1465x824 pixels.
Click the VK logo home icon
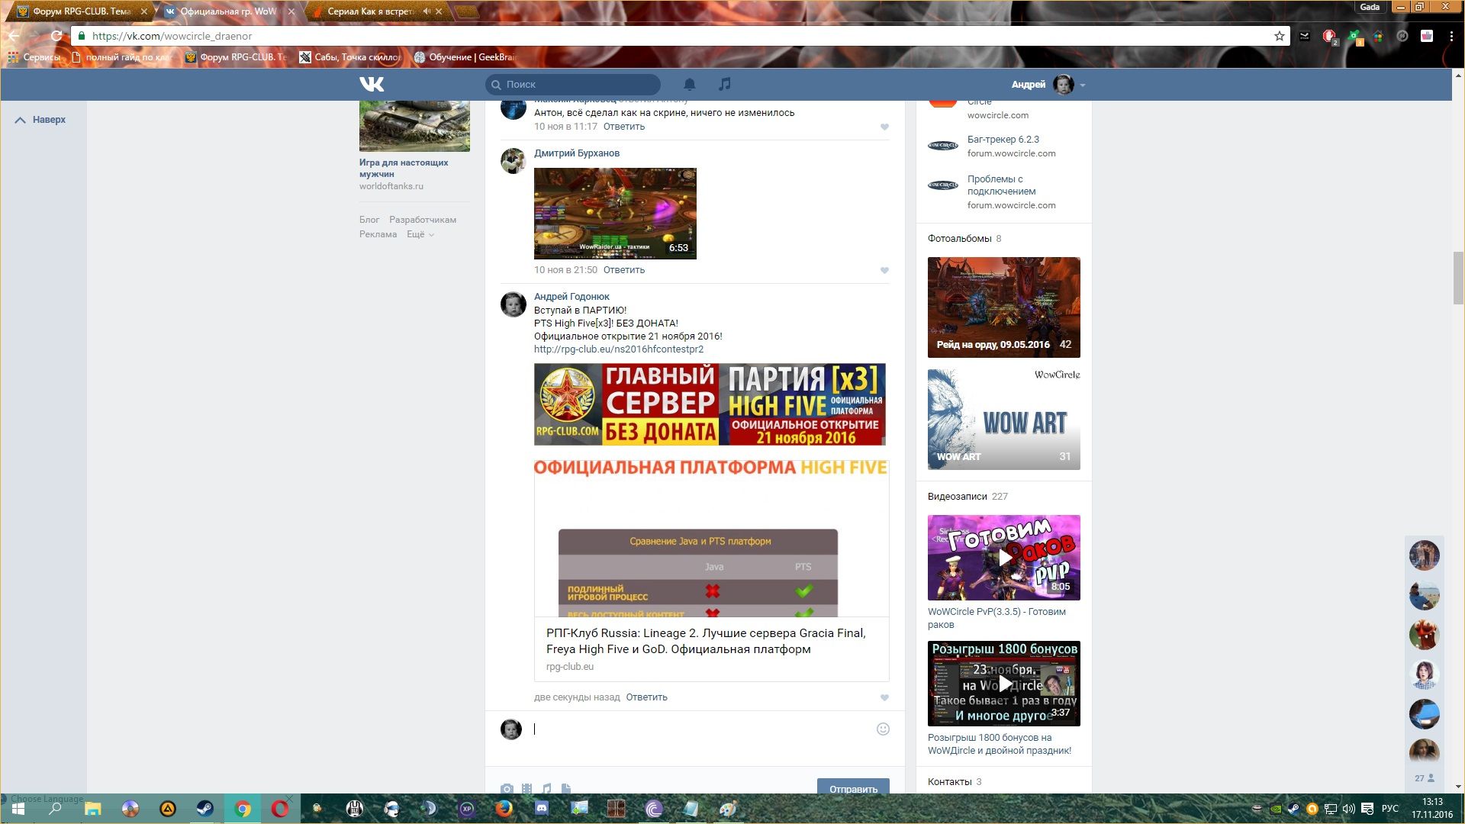372,84
